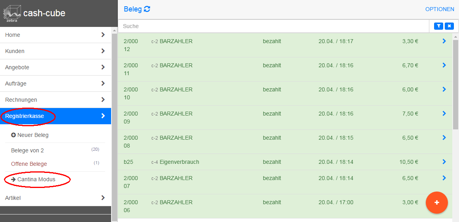The height and width of the screenshot is (222, 459).
Task: Focus the Suche search field
Action: pos(273,26)
